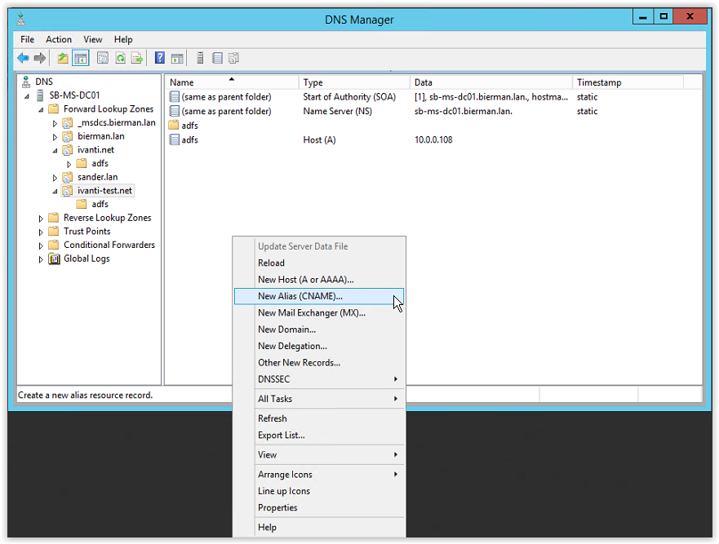Click the DNS root icon in tree
The image size is (719, 544).
[26, 82]
